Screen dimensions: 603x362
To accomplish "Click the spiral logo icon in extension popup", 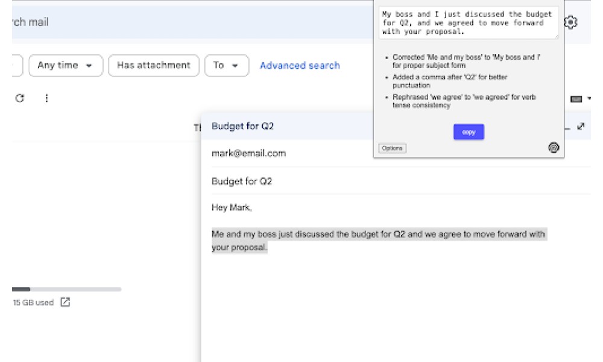I will pyautogui.click(x=554, y=147).
